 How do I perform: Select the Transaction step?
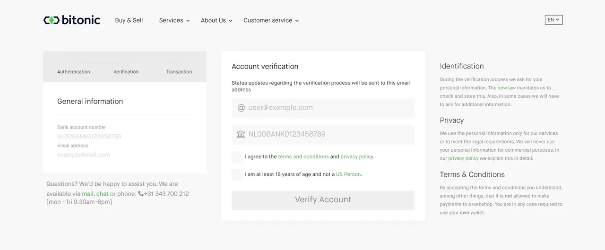(179, 72)
